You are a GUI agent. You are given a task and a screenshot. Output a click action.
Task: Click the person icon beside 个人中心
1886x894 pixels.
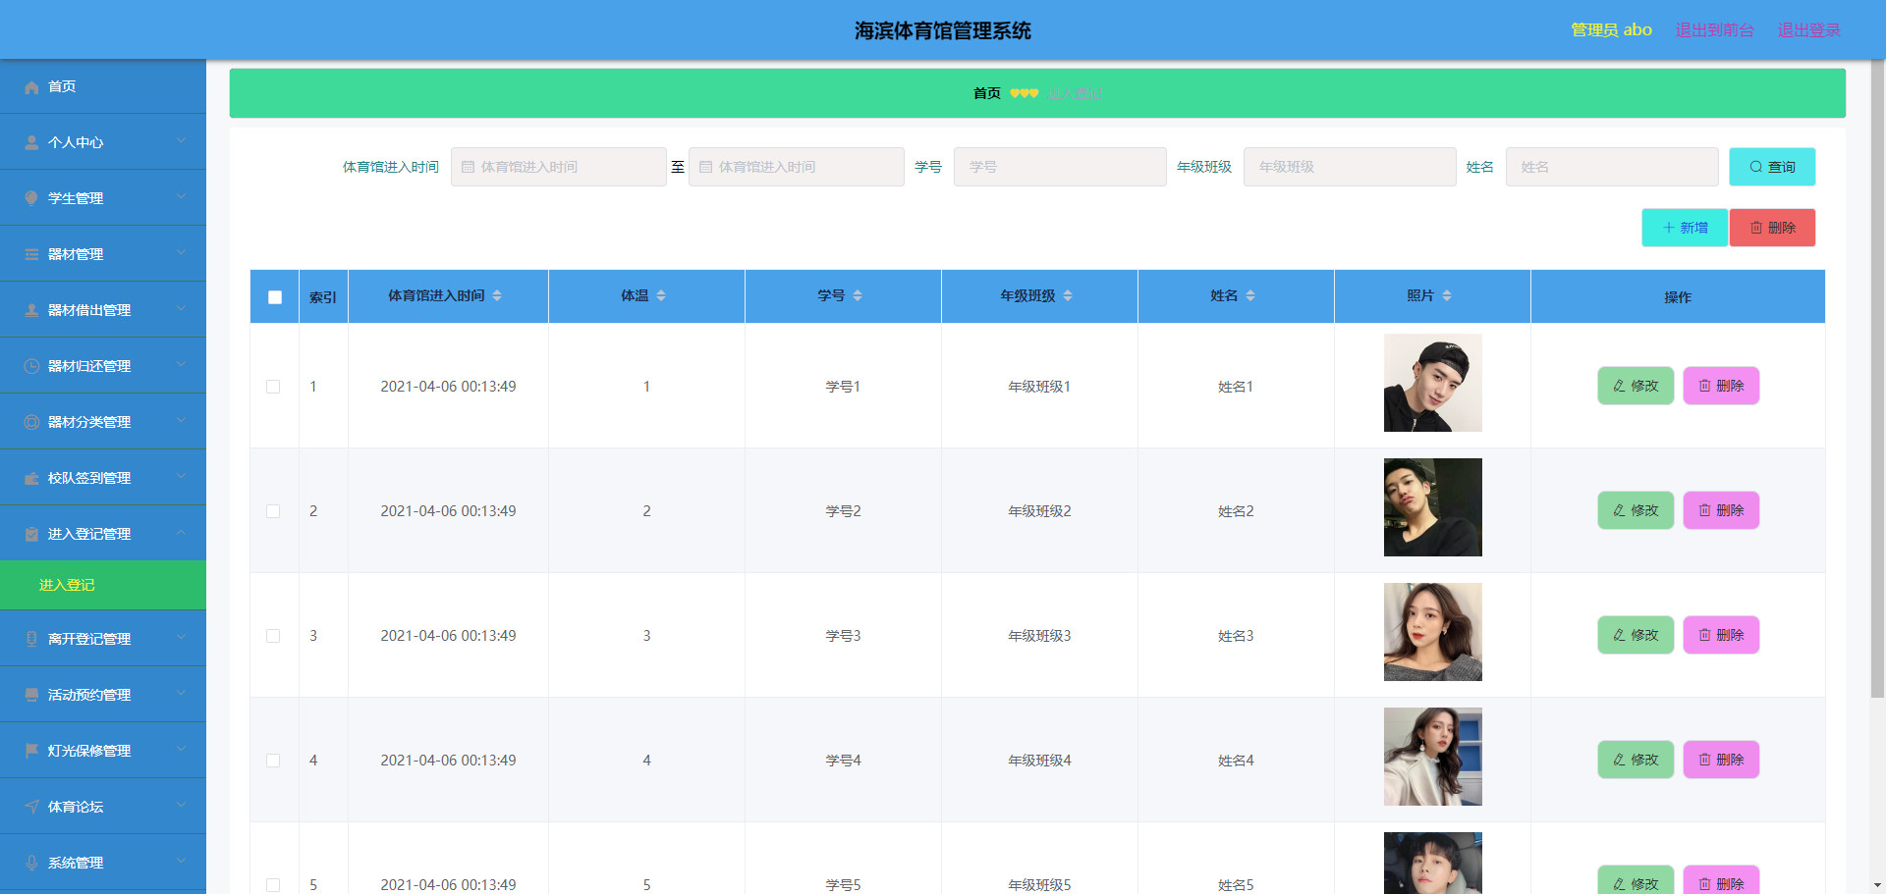click(31, 143)
